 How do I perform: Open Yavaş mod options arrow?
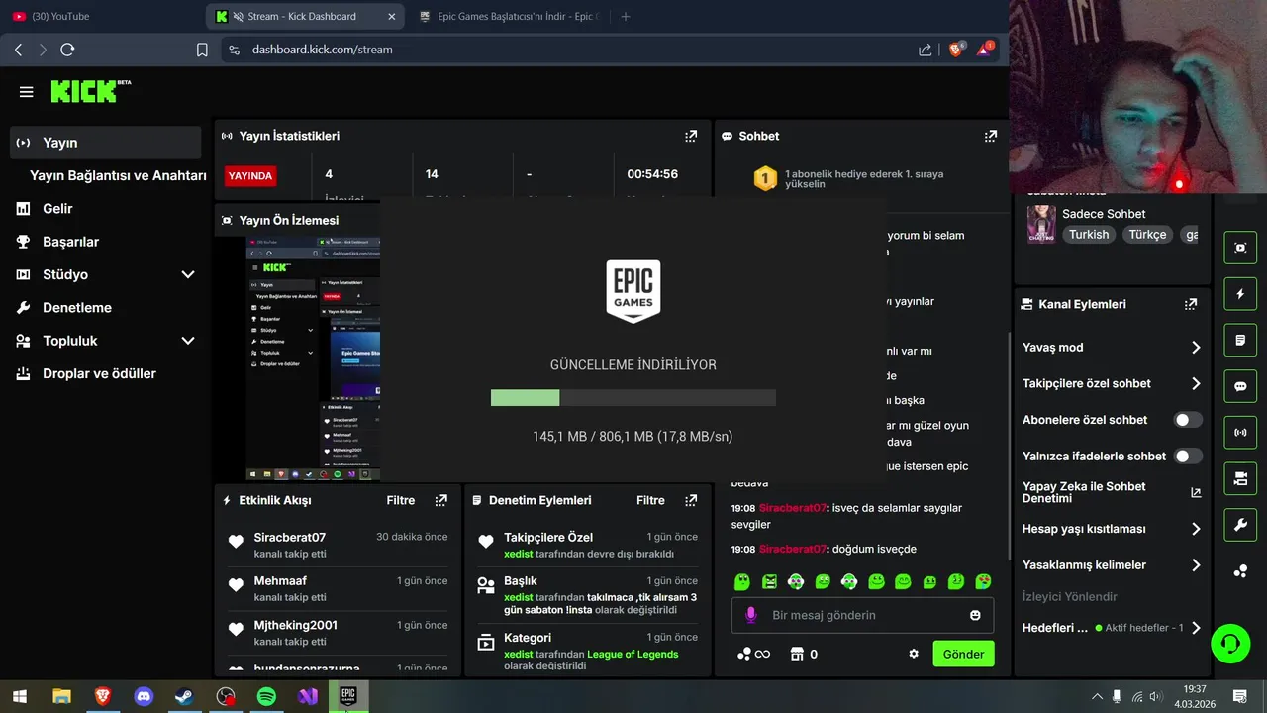pyautogui.click(x=1196, y=348)
